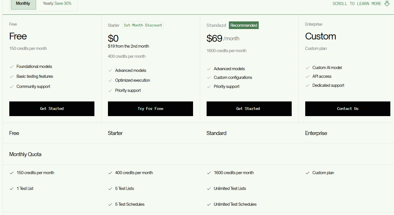The image size is (394, 215).
Task: Click the checkmark beside Unlimited Test Schedules
Action: coord(209,204)
